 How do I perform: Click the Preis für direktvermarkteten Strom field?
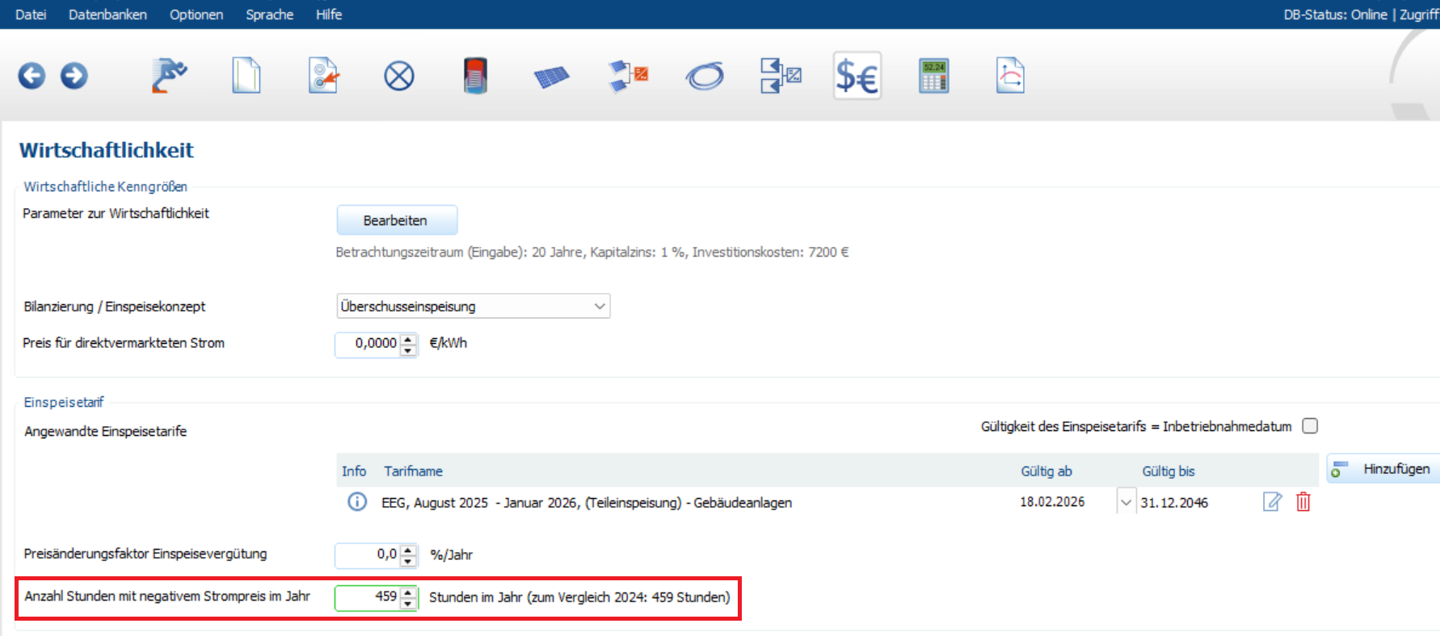coord(368,344)
